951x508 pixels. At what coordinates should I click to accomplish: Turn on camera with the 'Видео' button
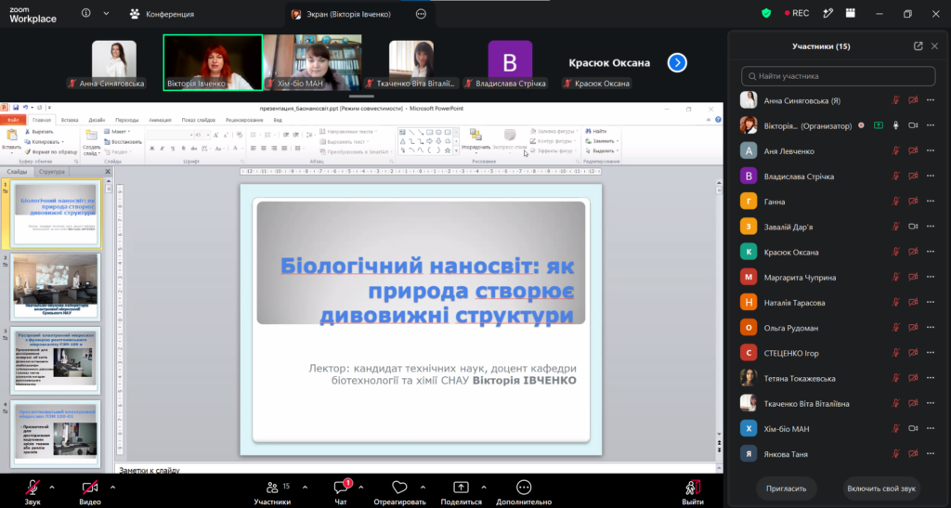point(90,492)
